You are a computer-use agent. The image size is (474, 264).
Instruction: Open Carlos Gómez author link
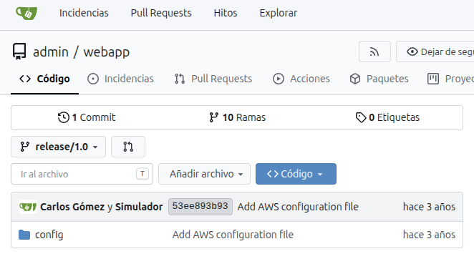click(x=72, y=207)
